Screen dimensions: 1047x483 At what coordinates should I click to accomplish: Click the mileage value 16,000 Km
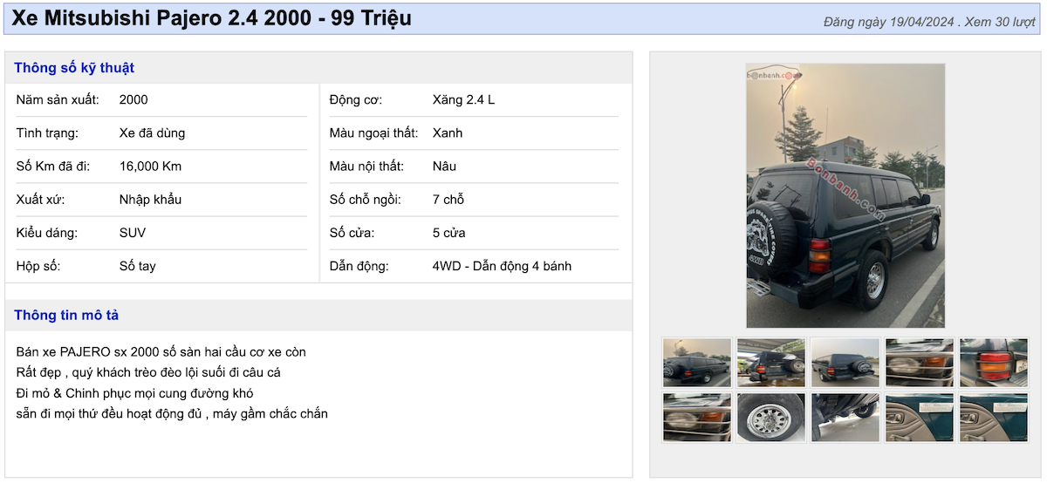[150, 167]
